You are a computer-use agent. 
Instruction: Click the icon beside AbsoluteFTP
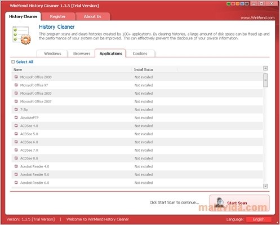pos(16,117)
